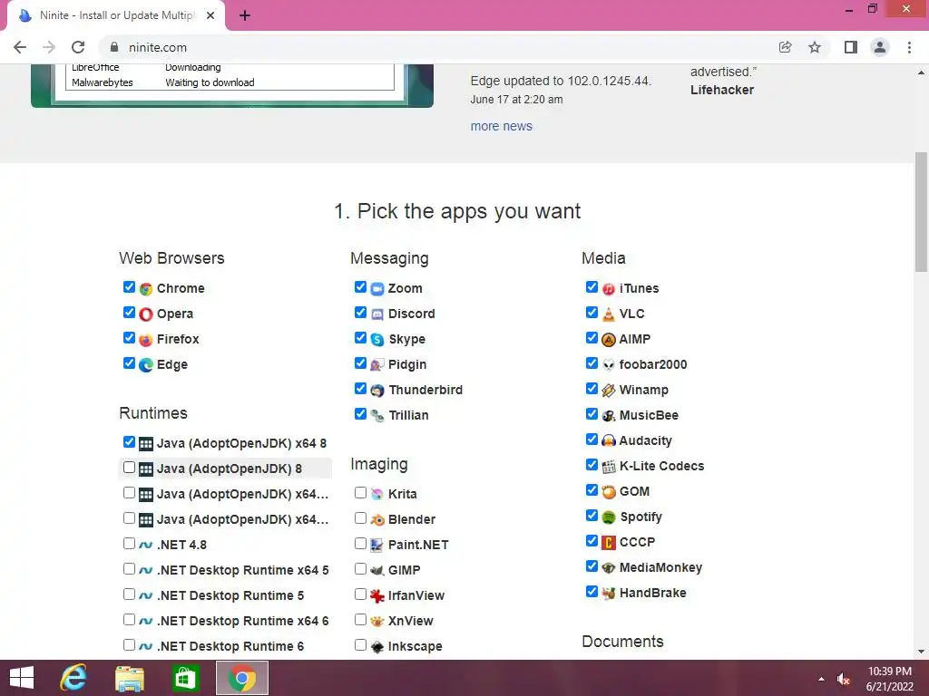929x696 pixels.
Task: Click the MusicBee app icon
Action: (609, 415)
